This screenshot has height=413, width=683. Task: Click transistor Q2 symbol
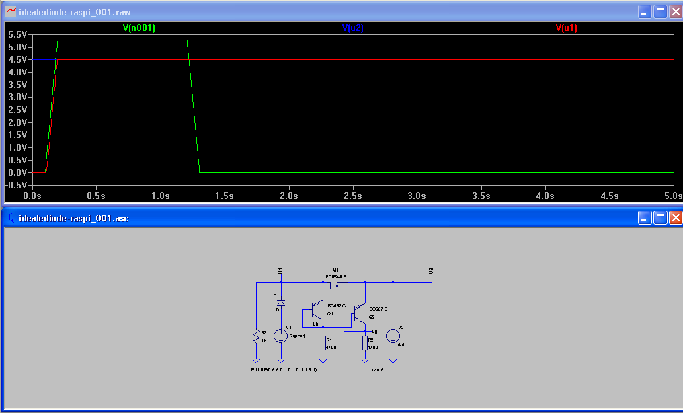coord(360,313)
